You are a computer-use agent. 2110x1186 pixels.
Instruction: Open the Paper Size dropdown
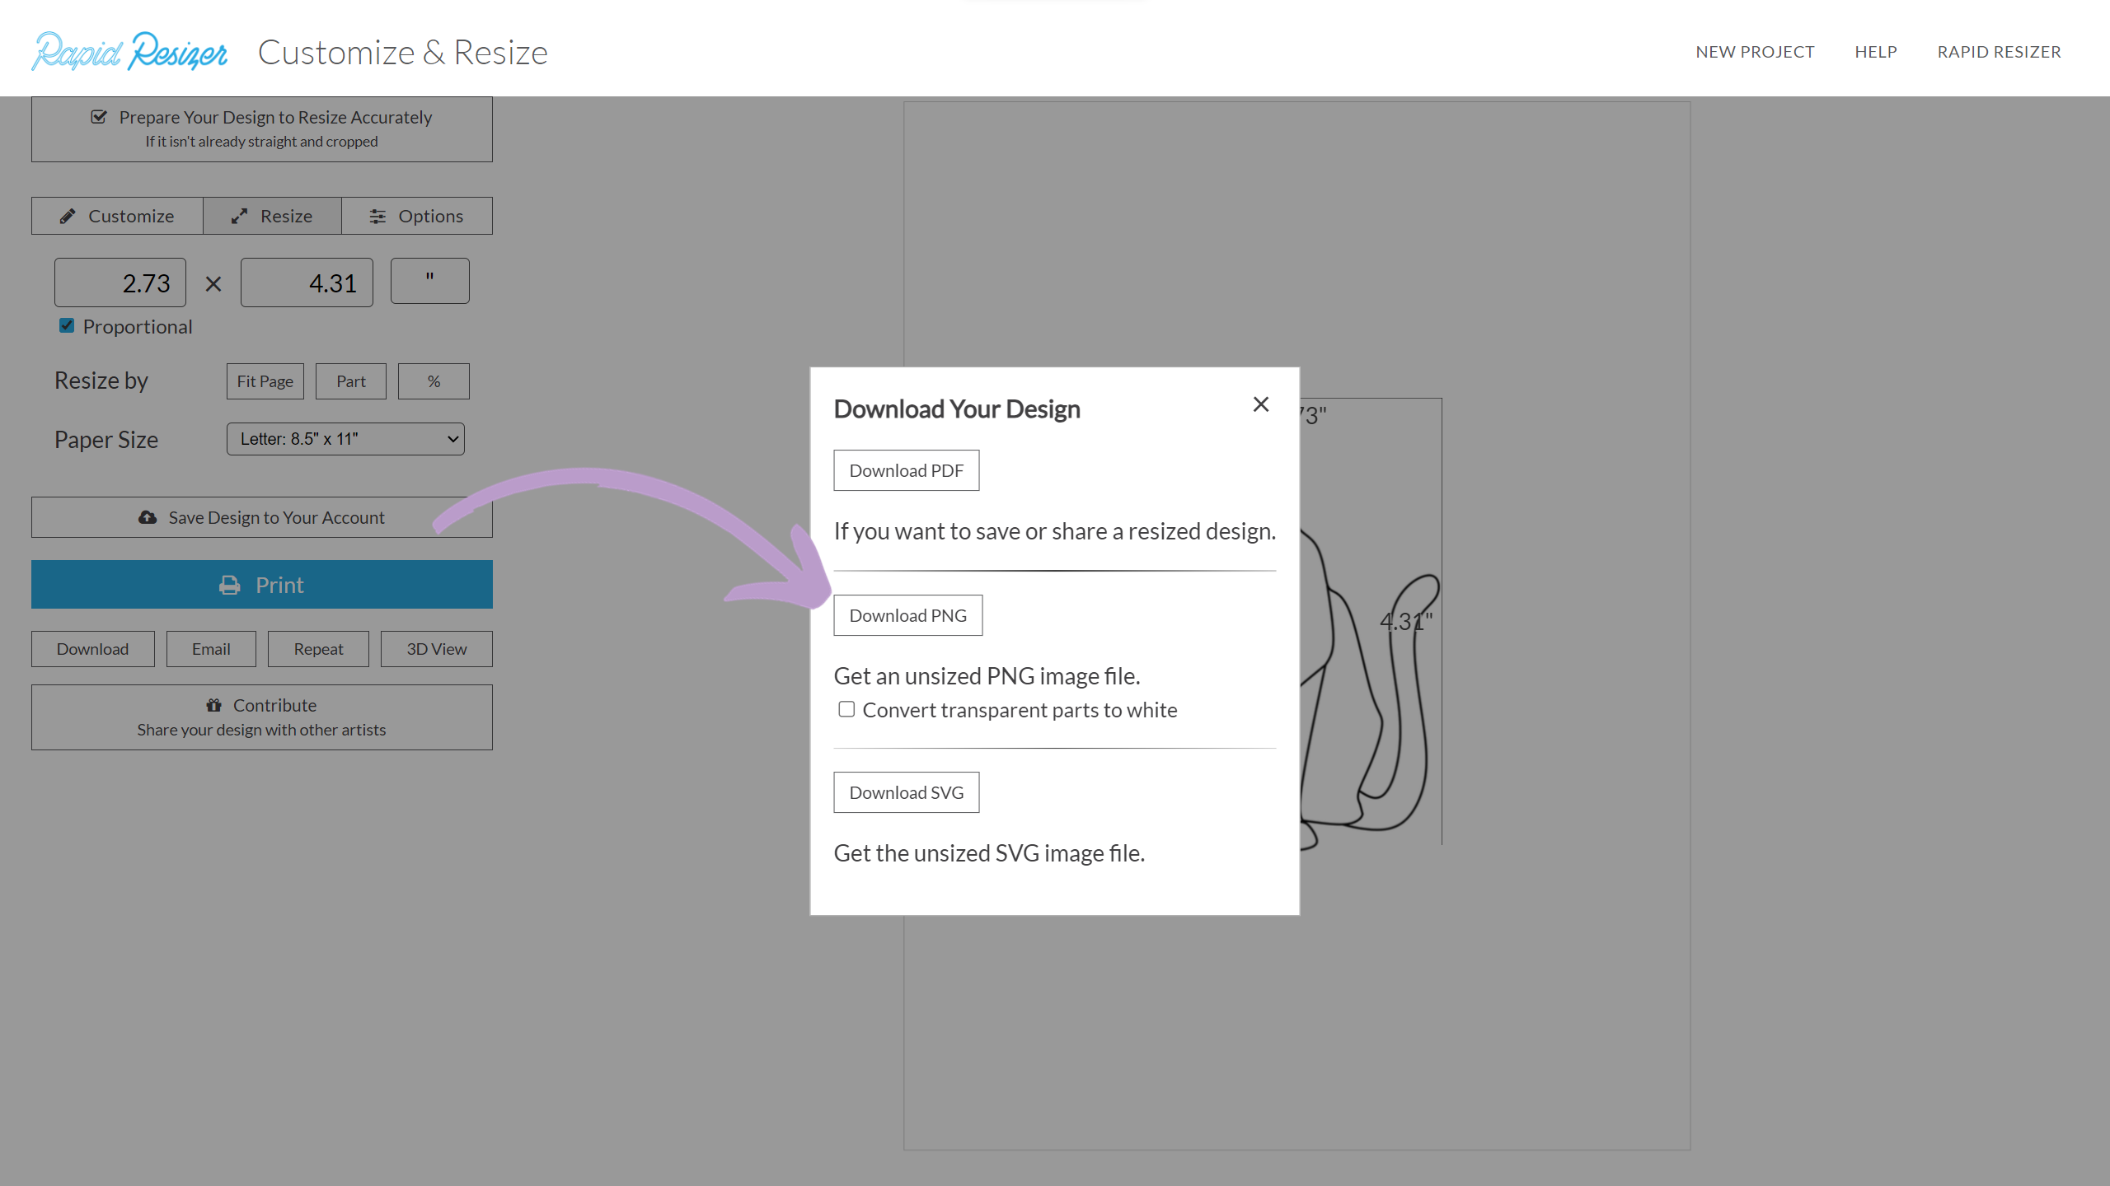point(345,439)
